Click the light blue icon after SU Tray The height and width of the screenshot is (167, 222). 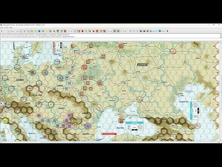coord(75,31)
